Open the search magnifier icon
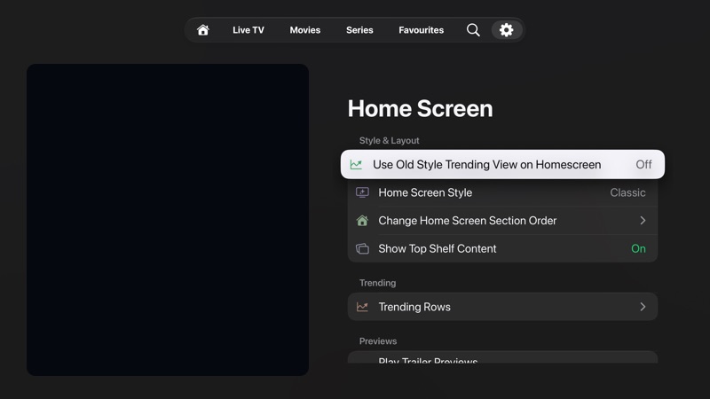Image resolution: width=710 pixels, height=399 pixels. [473, 30]
